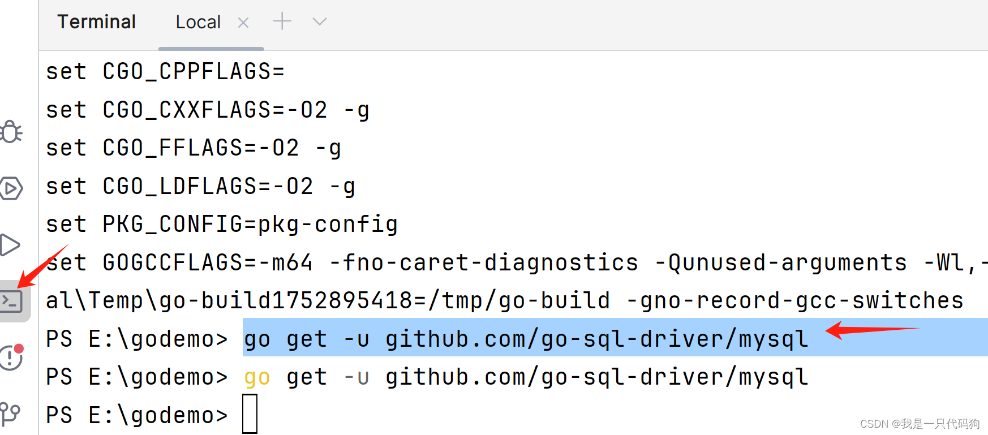Open the new session type dropdown chevron
Image resolution: width=988 pixels, height=435 pixels.
pyautogui.click(x=319, y=23)
